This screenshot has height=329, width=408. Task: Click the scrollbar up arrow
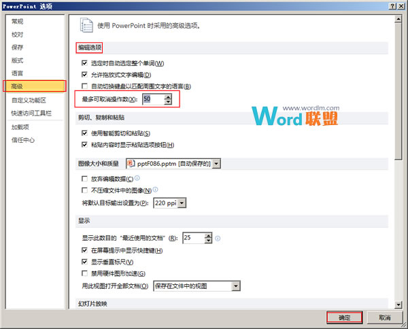(398, 19)
